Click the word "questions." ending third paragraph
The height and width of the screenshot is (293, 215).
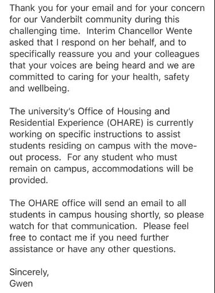(154, 250)
